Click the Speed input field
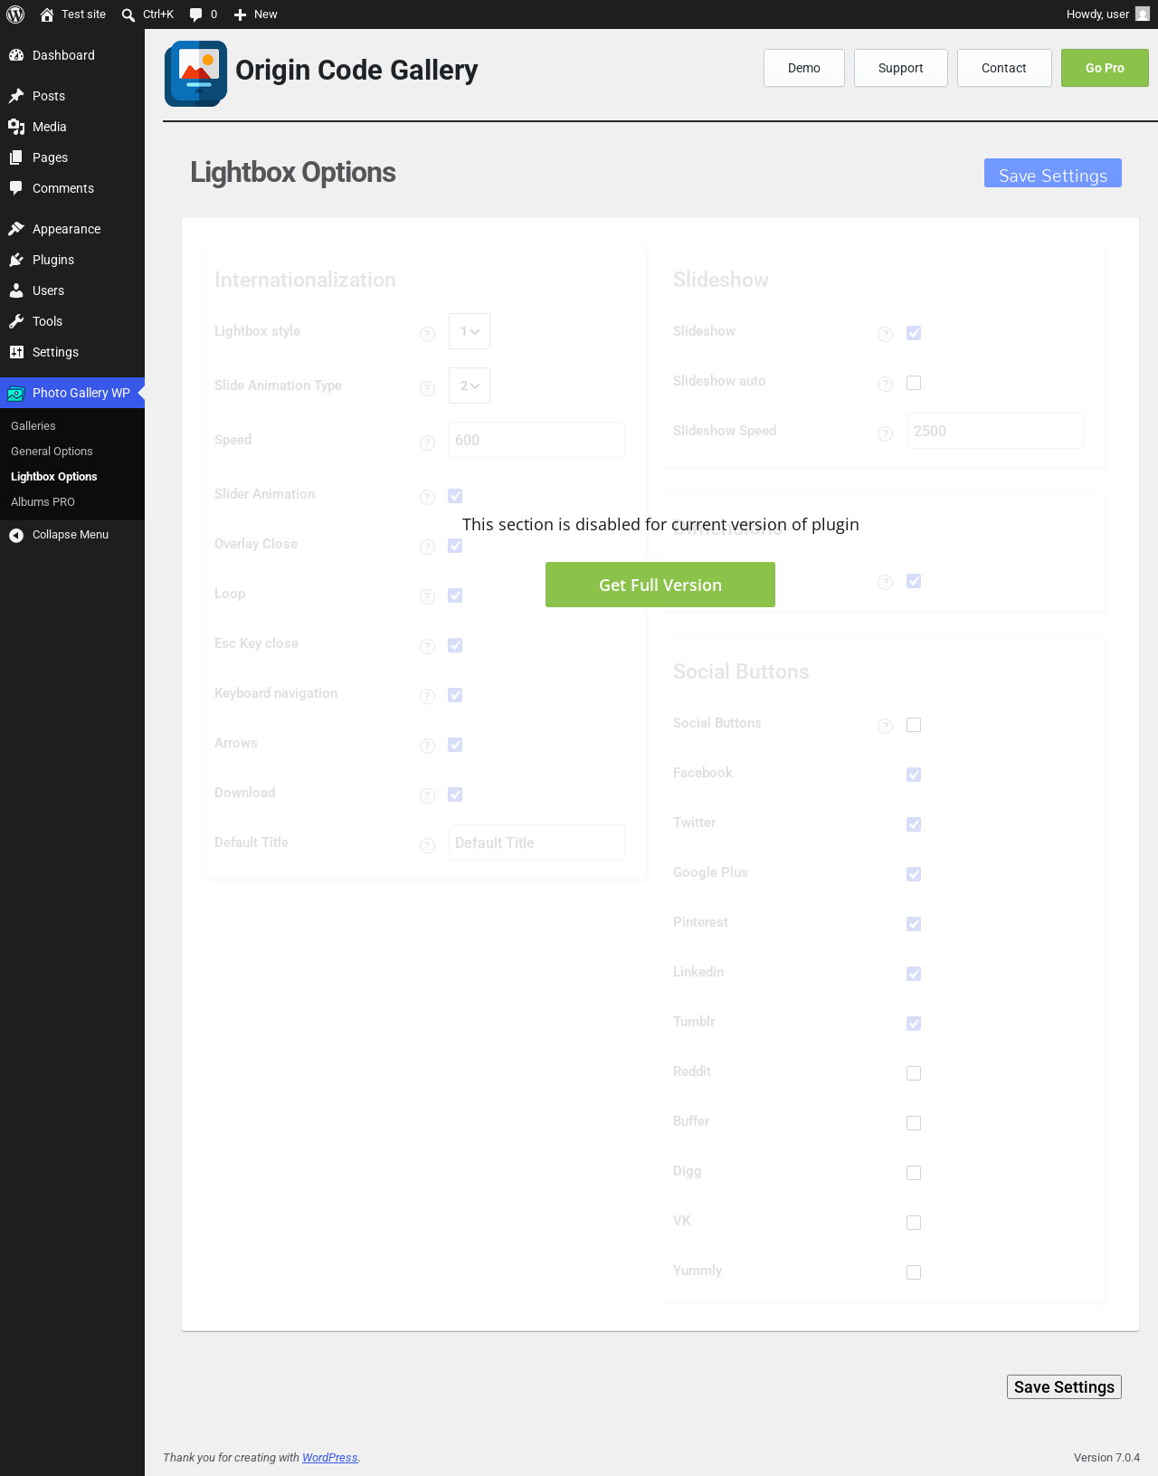Viewport: 1158px width, 1476px height. click(536, 440)
